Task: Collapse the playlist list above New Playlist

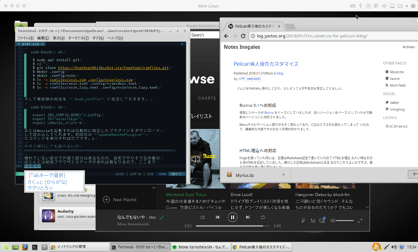Action: point(153,188)
